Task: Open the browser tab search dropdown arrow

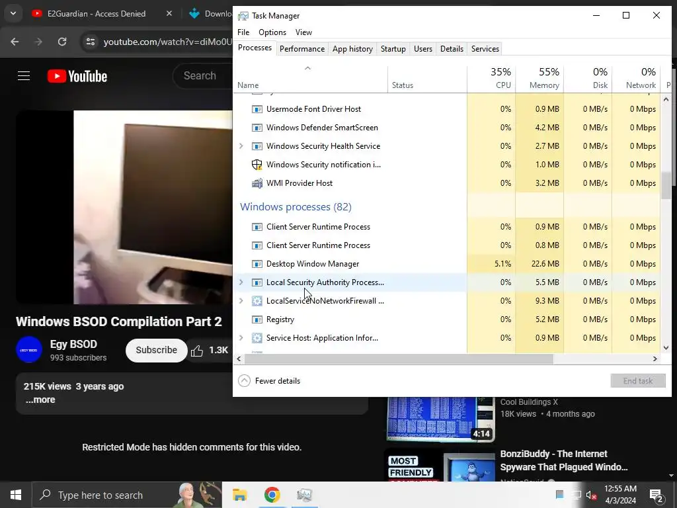Action: (13, 13)
